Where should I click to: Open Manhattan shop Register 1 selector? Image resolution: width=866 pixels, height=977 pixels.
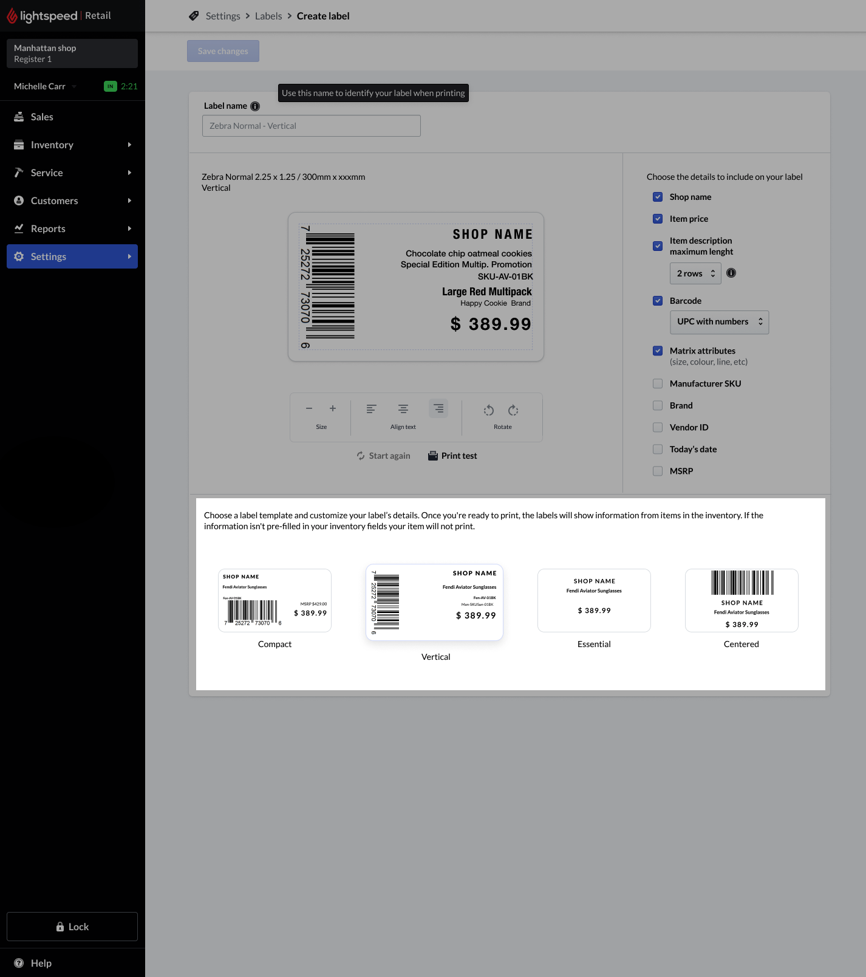tap(72, 53)
